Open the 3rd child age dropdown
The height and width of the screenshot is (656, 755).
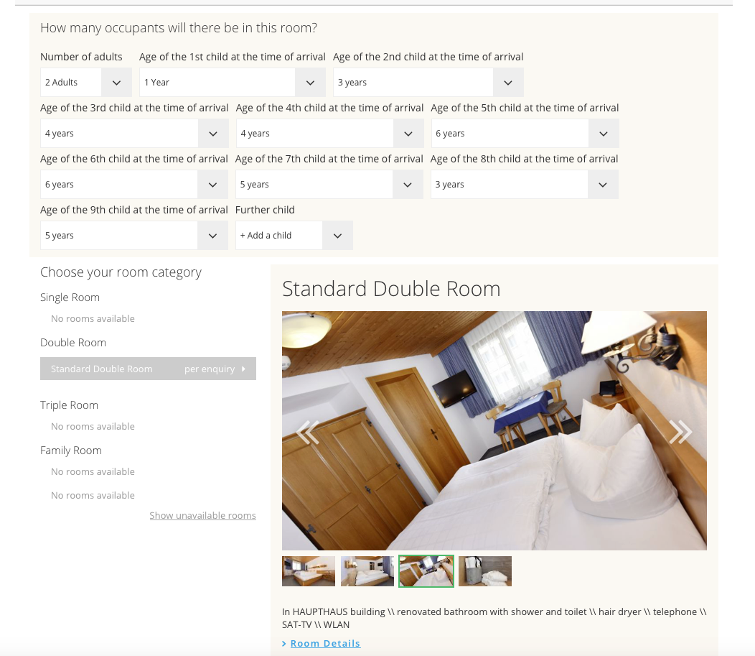point(134,134)
